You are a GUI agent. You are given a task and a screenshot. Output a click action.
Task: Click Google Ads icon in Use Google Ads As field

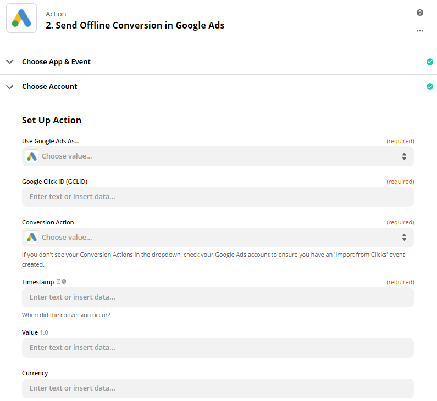pyautogui.click(x=32, y=156)
